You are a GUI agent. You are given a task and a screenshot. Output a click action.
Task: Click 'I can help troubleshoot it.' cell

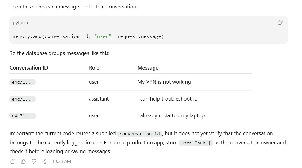tap(167, 99)
